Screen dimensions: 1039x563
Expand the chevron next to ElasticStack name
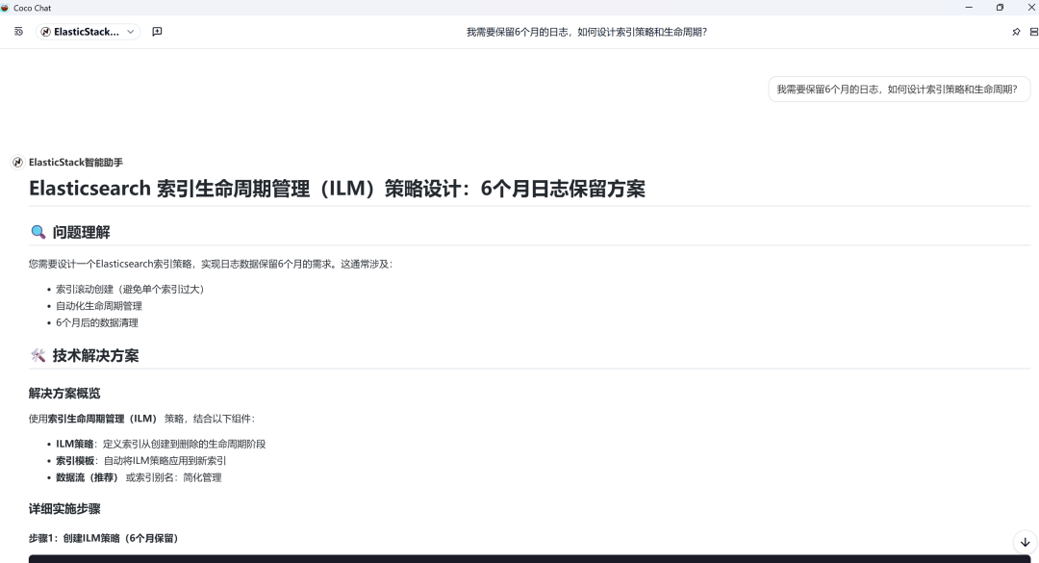130,32
